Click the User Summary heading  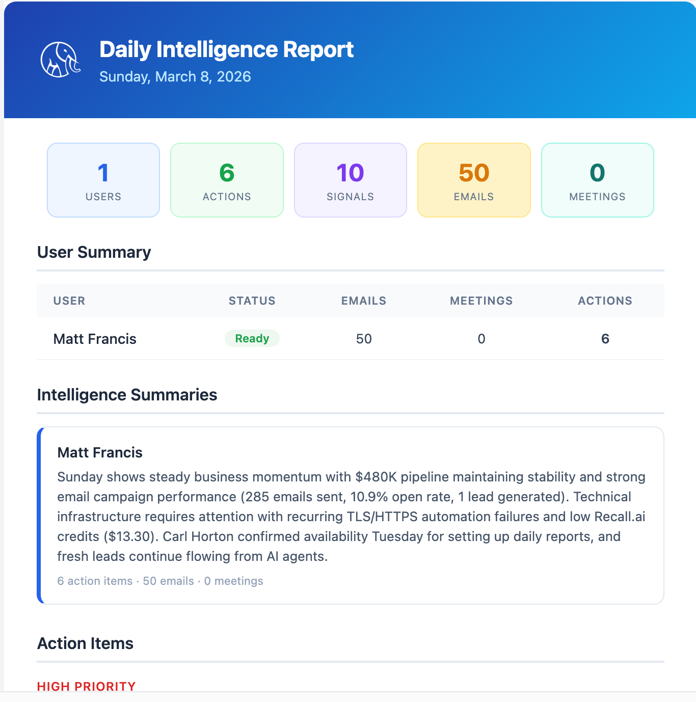tap(93, 252)
